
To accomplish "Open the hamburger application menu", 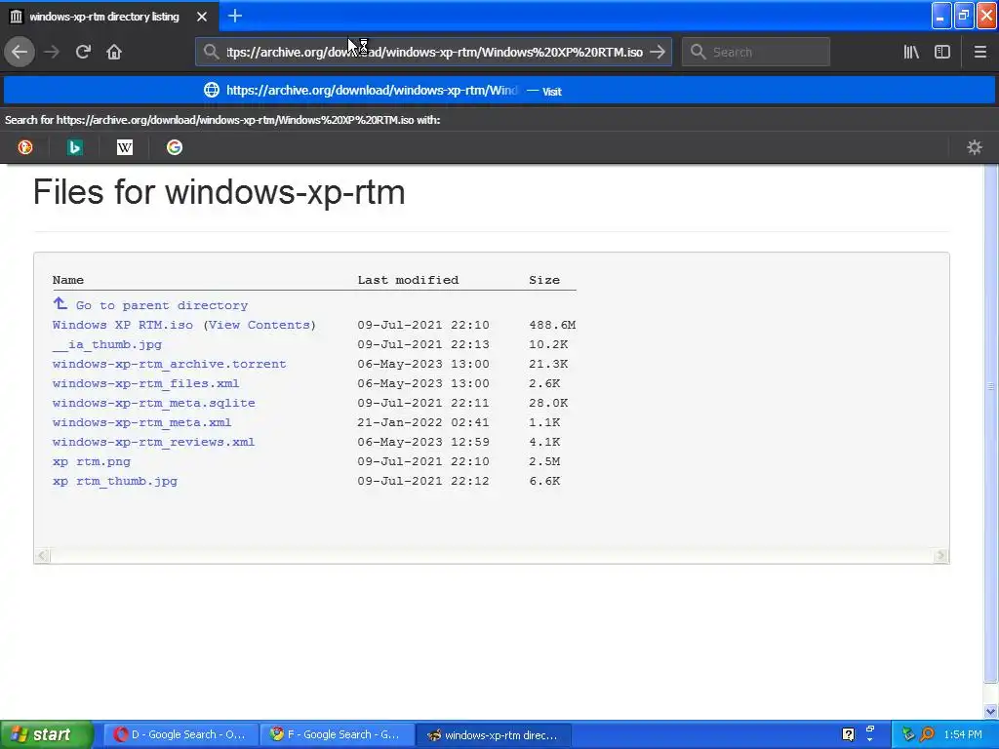I will (x=979, y=52).
